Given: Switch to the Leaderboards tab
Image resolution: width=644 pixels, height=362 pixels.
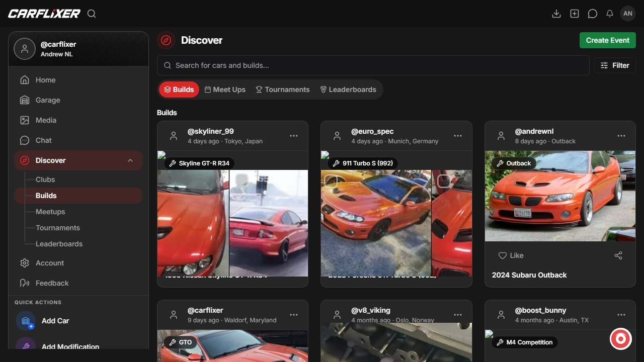Looking at the screenshot, I should point(348,89).
